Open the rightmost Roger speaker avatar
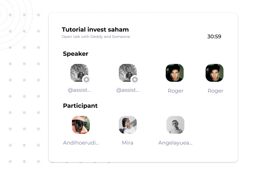This screenshot has width=257, height=175. click(215, 73)
